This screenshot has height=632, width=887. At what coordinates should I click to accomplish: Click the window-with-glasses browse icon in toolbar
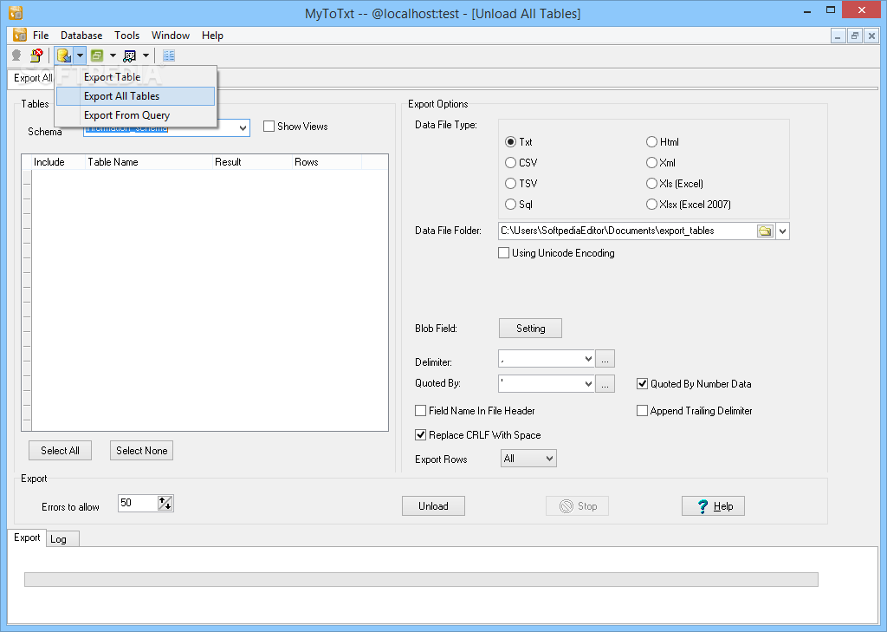pos(130,55)
